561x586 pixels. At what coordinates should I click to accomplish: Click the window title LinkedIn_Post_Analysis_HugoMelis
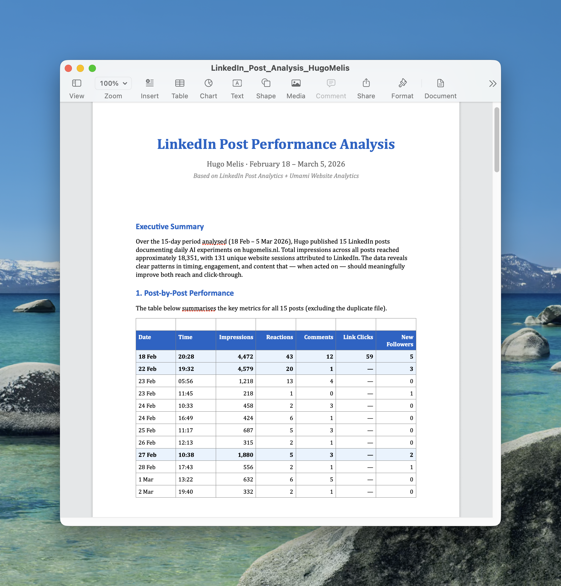pyautogui.click(x=280, y=68)
